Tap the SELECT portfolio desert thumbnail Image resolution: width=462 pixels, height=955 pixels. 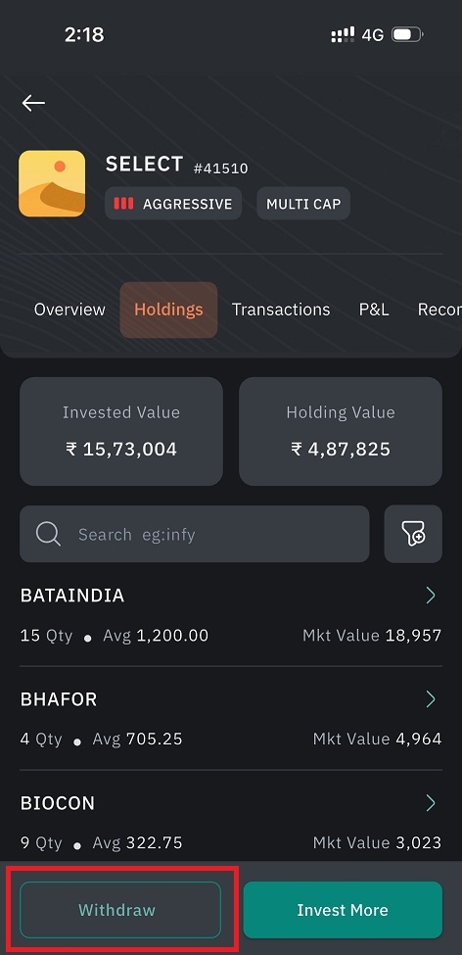click(52, 183)
